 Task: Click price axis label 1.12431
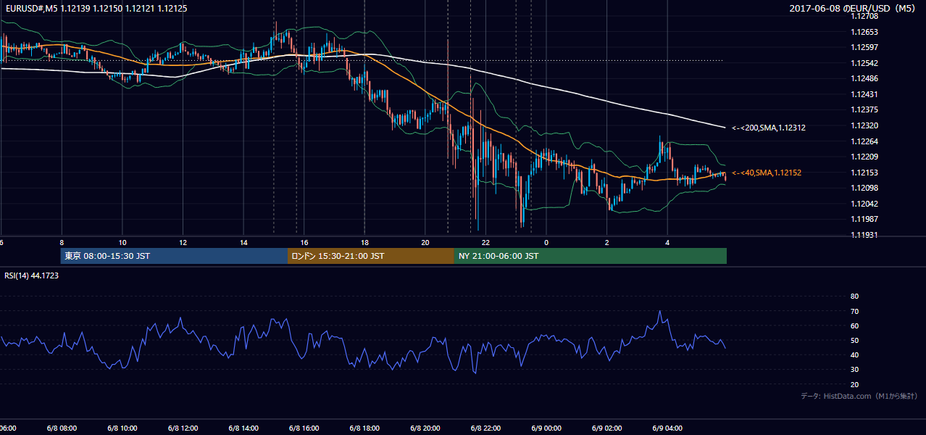pyautogui.click(x=864, y=94)
